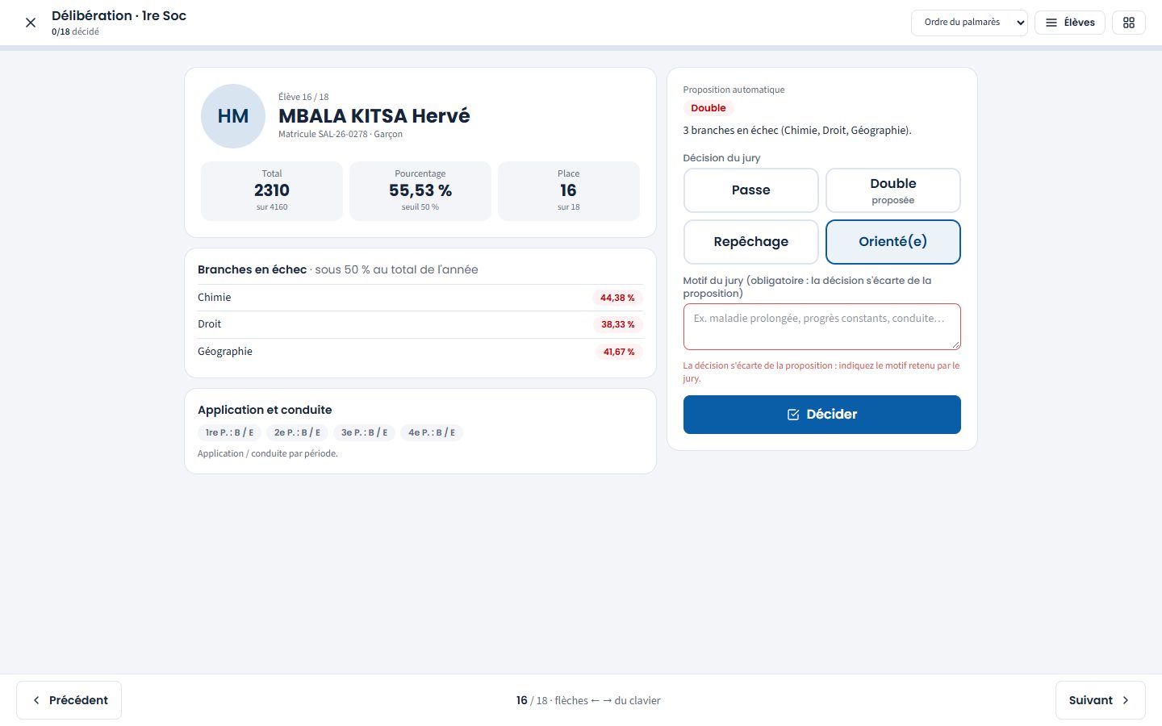Click the Droit failed branch row

420,324
